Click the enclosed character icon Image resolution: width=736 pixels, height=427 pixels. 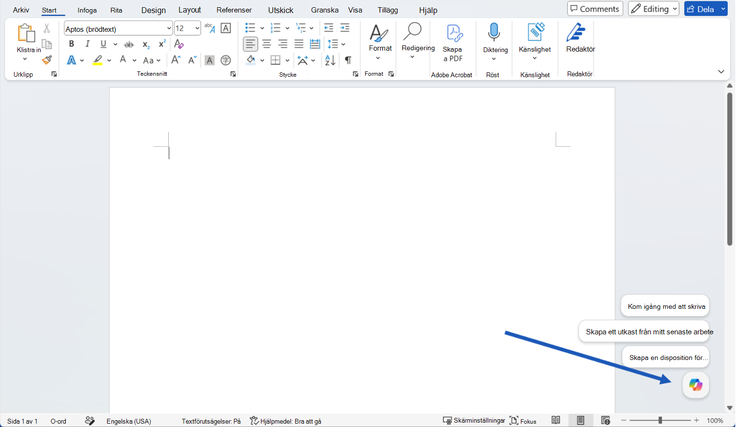(x=226, y=60)
